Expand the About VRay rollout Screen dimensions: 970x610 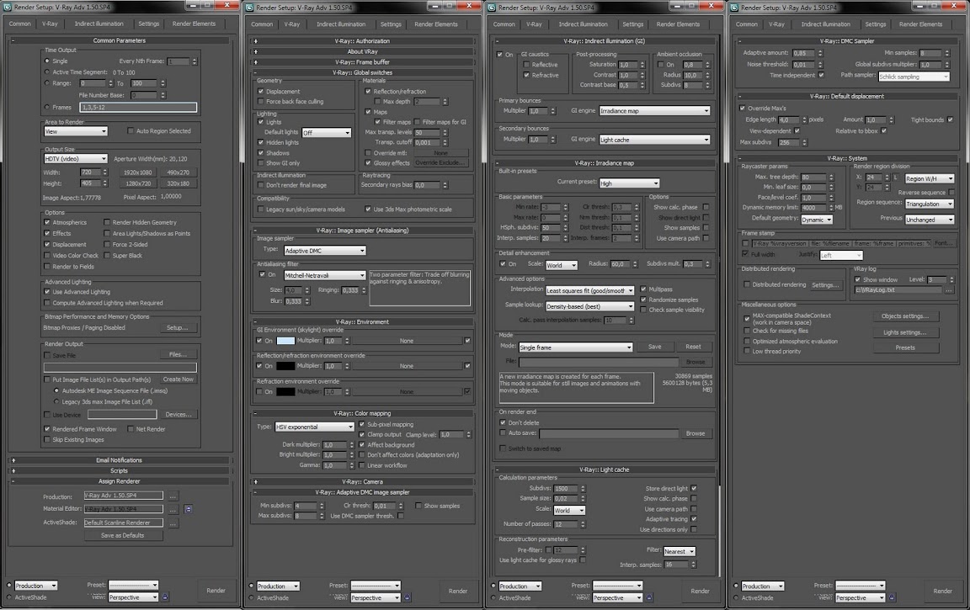coord(255,52)
